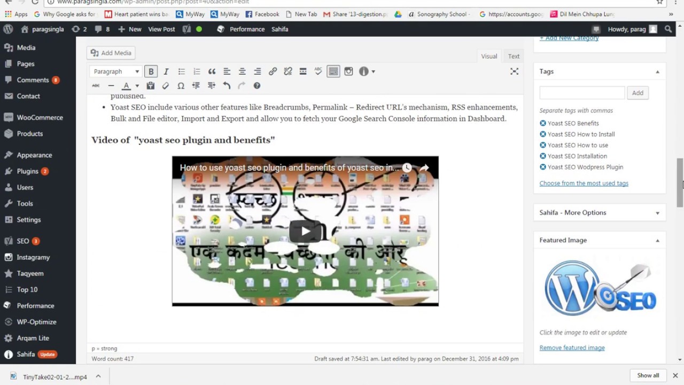Apply strikethrough formatting
Image resolution: width=684 pixels, height=385 pixels.
point(96,86)
